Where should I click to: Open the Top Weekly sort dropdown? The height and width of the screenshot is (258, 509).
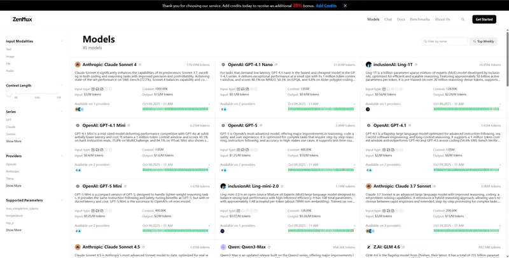(x=484, y=41)
